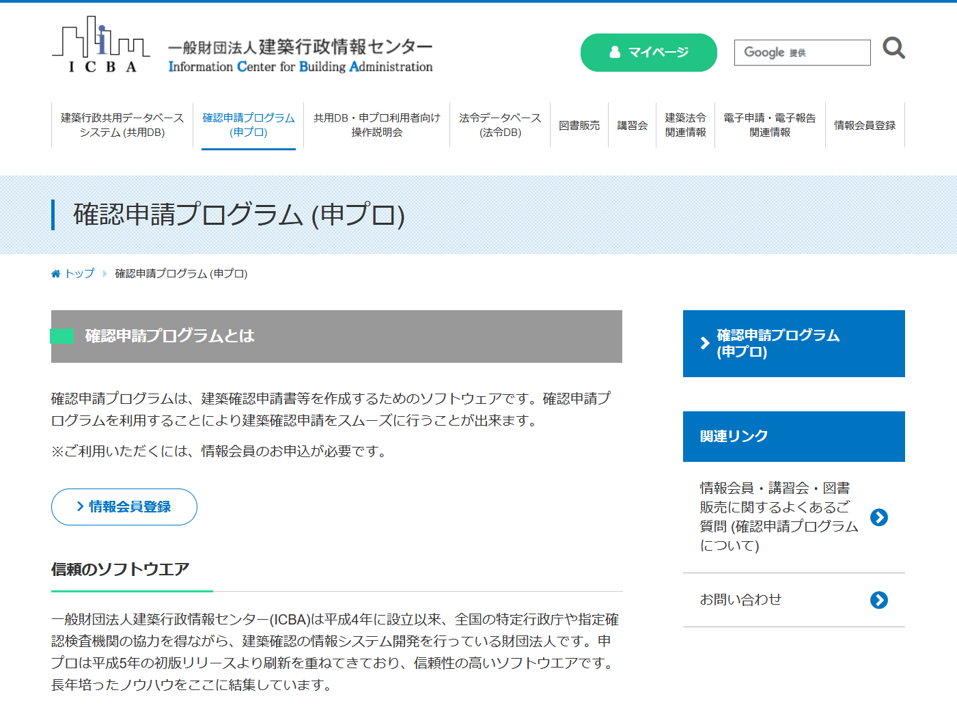Screen dimensions: 957x714
Task: Open 電子申請・電子報告関連情報 menu item
Action: (x=770, y=125)
